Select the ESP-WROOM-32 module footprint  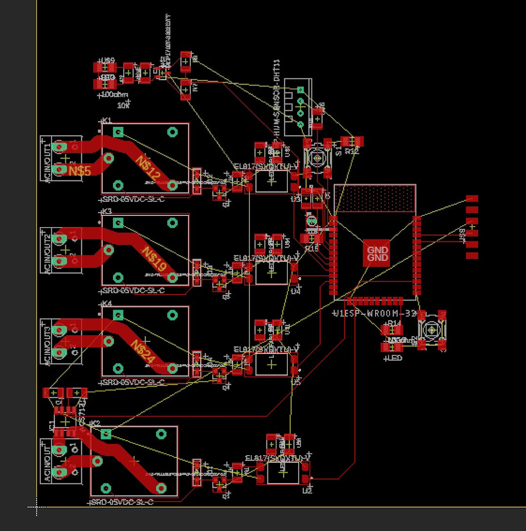point(375,243)
